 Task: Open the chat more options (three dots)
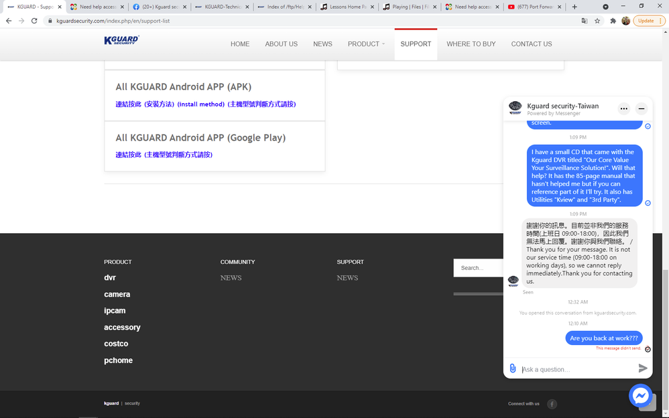point(623,109)
